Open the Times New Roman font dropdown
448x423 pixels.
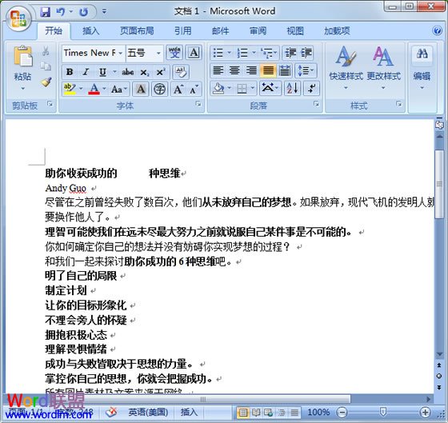click(121, 53)
